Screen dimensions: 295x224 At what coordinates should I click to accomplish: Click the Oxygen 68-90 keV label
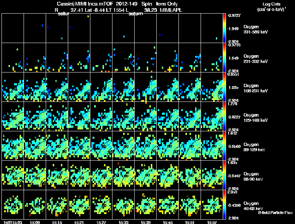pos(253,177)
